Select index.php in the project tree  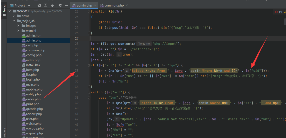click(33, 60)
